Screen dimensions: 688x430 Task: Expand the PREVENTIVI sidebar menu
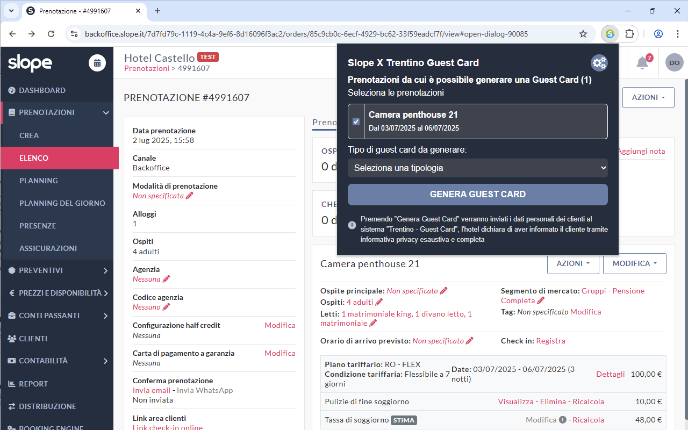[59, 270]
